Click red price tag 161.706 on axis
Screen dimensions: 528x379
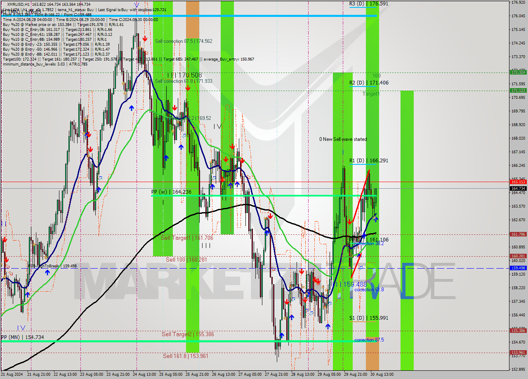518,234
